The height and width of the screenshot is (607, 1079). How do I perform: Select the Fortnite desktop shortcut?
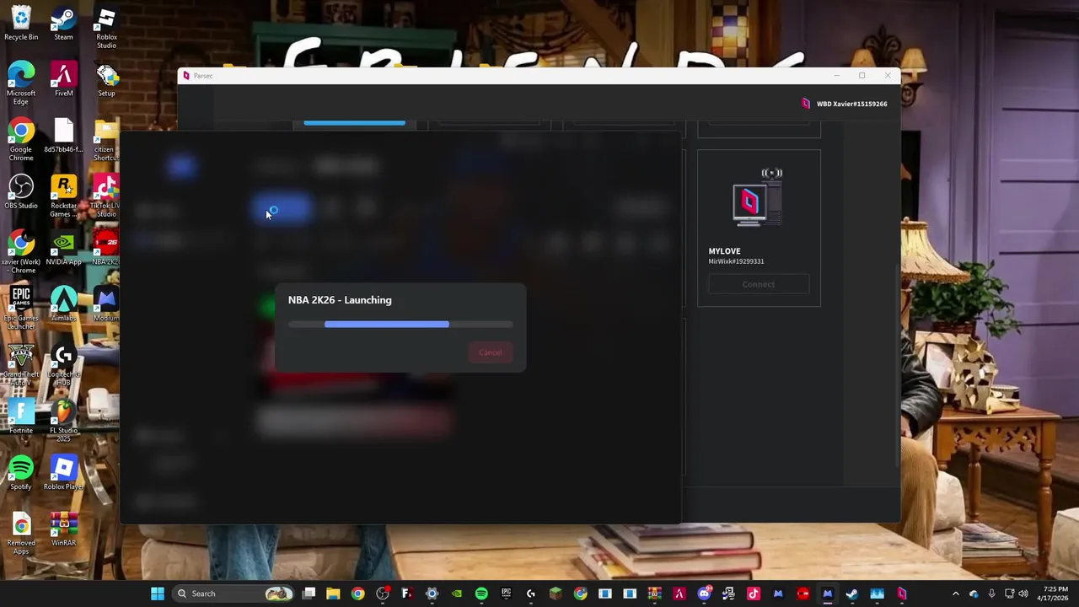[x=21, y=416]
